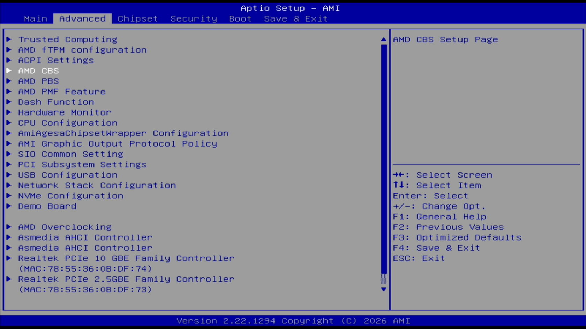Click the arrow beside Demo Board
Image resolution: width=586 pixels, height=329 pixels.
click(x=9, y=206)
